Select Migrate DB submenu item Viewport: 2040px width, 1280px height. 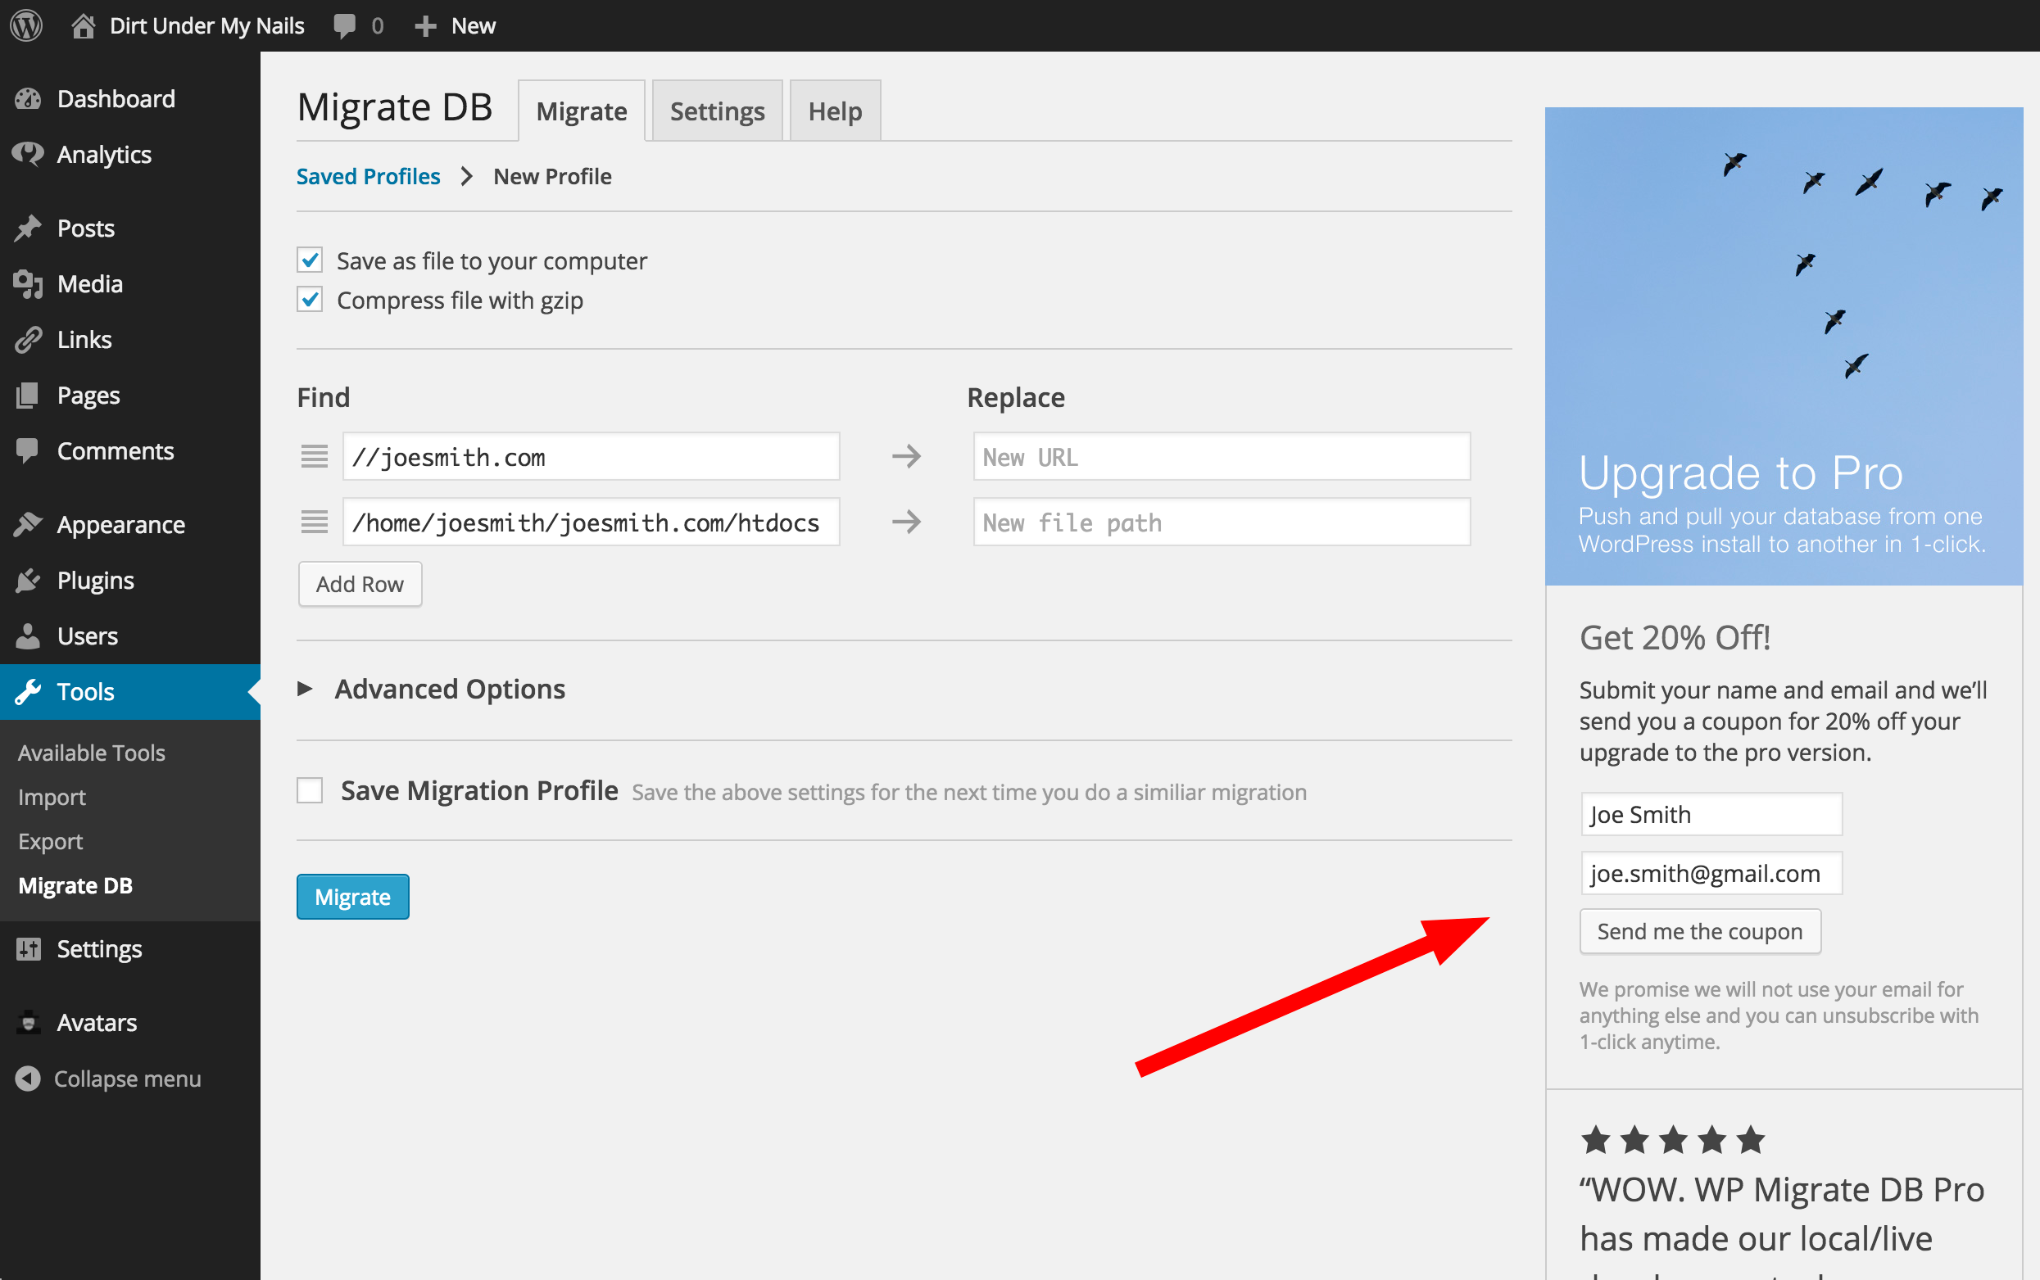(x=75, y=885)
